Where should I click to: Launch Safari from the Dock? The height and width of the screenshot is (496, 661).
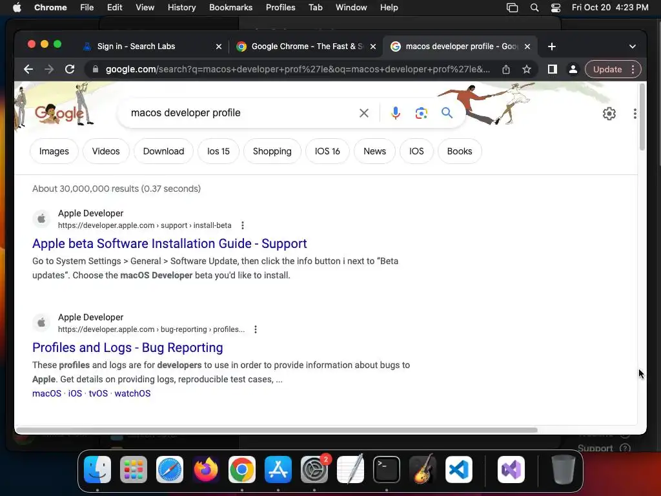170,470
